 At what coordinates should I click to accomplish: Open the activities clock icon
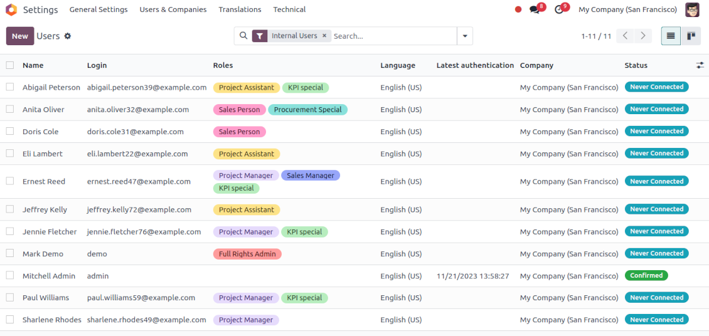point(559,9)
